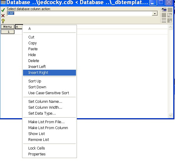The width and height of the screenshot is (175, 161).
Task: Click the keyboard-like icon in the right toolbar
Action: (164, 21)
